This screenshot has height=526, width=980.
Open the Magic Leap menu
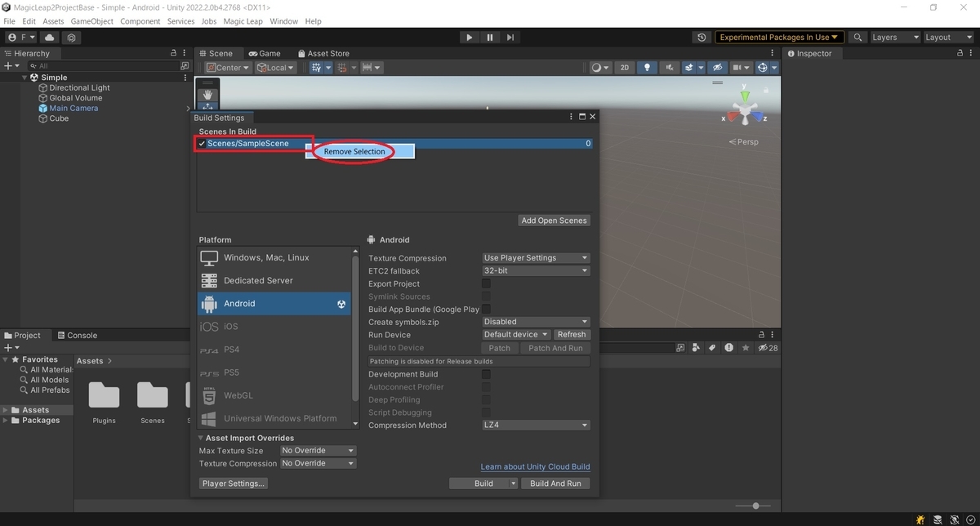243,21
